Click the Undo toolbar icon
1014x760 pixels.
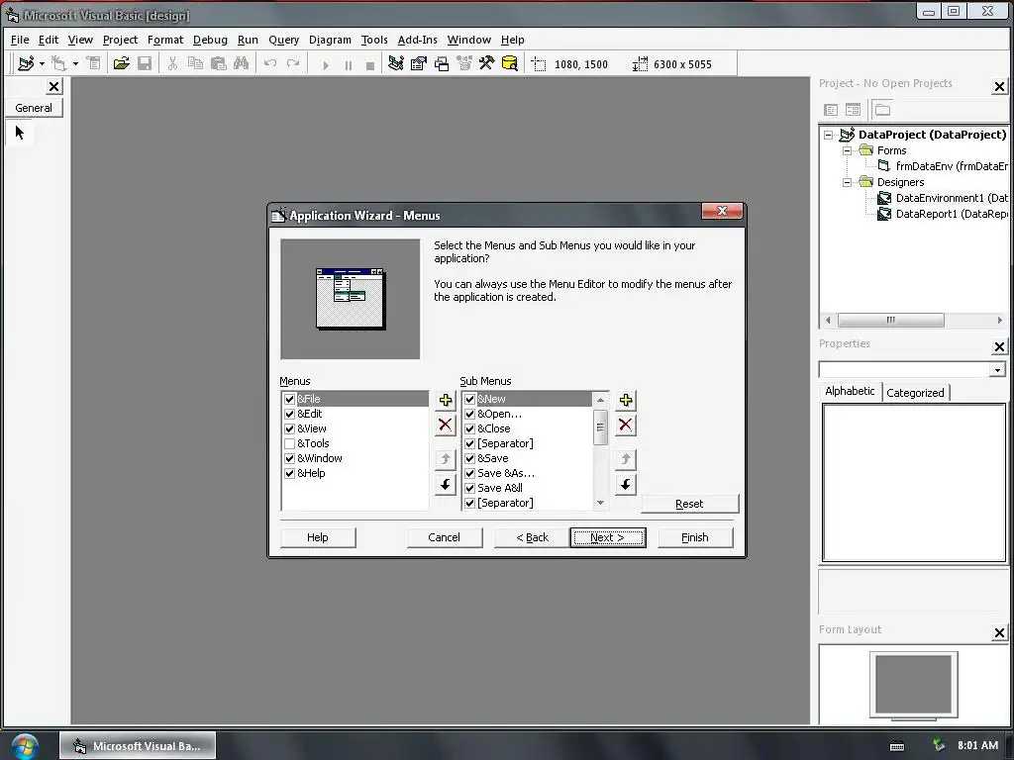point(270,63)
